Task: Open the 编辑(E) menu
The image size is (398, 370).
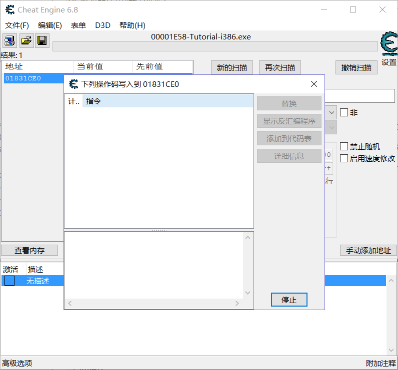Action: tap(50, 25)
